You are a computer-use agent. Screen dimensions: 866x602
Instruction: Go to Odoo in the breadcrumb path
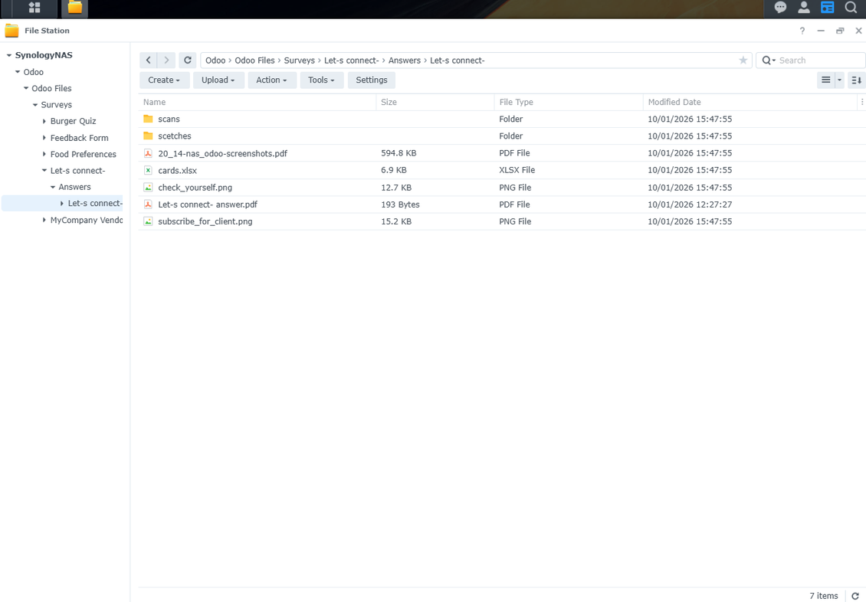(215, 61)
